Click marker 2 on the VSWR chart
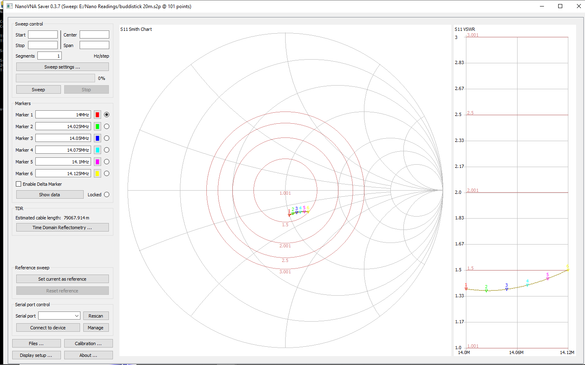This screenshot has width=585, height=365. point(486,290)
